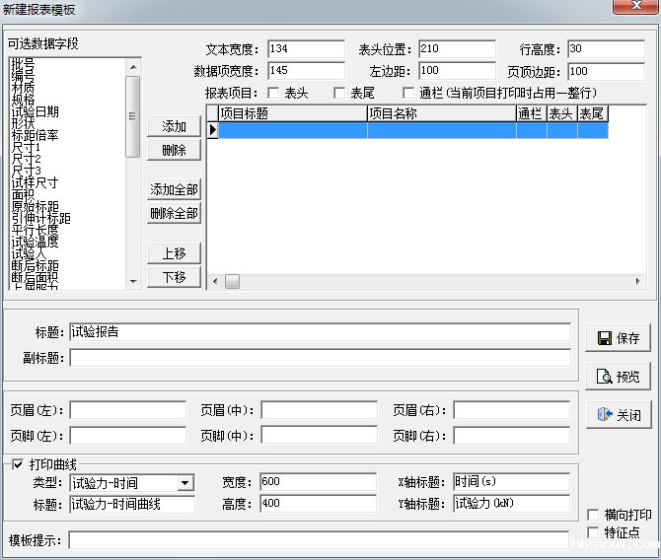This screenshot has width=661, height=560.
Task: Click the 添加 button
Action: [x=174, y=126]
